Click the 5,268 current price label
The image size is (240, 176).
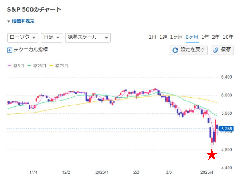[x=226, y=129]
